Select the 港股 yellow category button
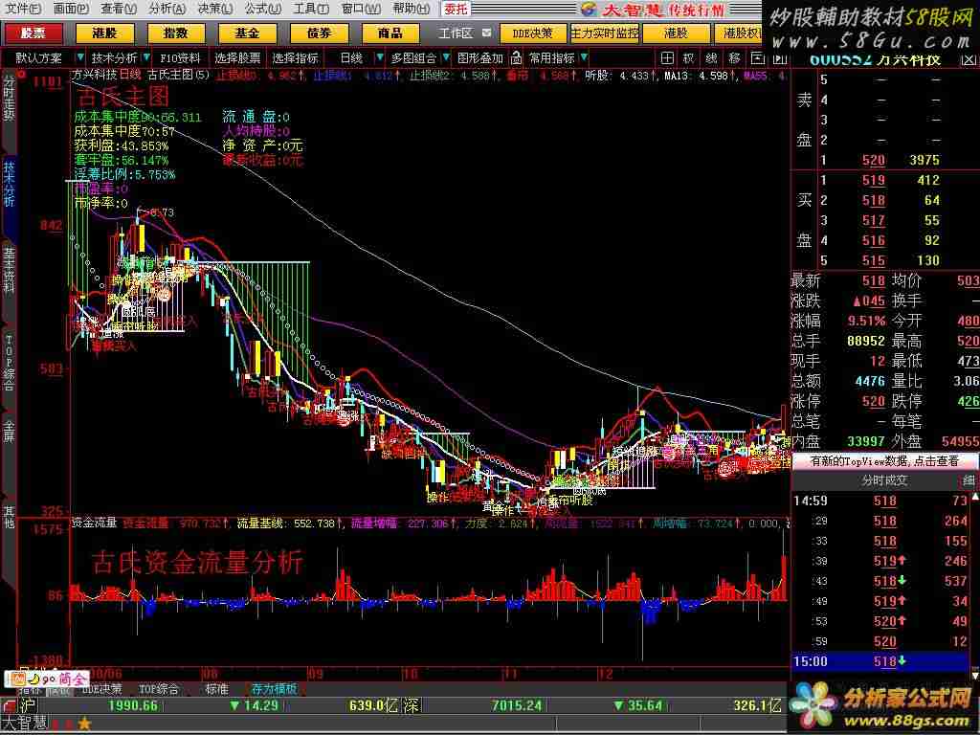The image size is (980, 735). [104, 33]
